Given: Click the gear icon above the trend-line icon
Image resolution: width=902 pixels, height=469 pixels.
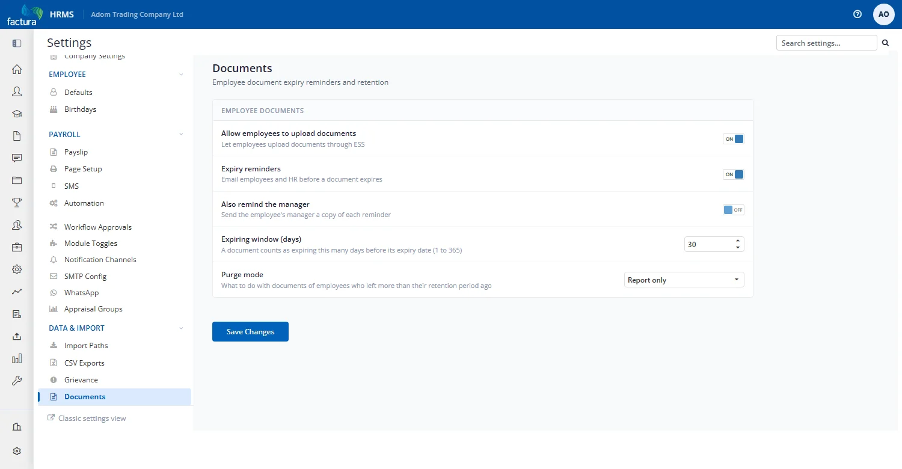Looking at the screenshot, I should click(17, 269).
